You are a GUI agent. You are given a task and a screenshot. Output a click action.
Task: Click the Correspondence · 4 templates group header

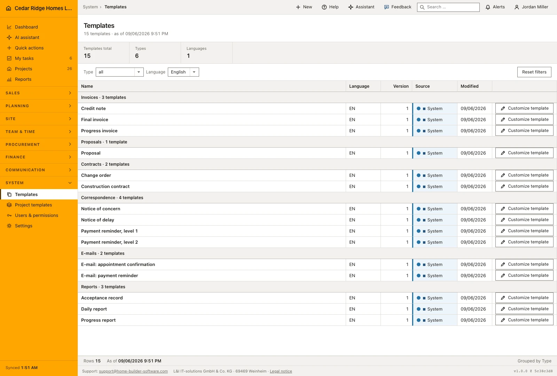pyautogui.click(x=317, y=198)
